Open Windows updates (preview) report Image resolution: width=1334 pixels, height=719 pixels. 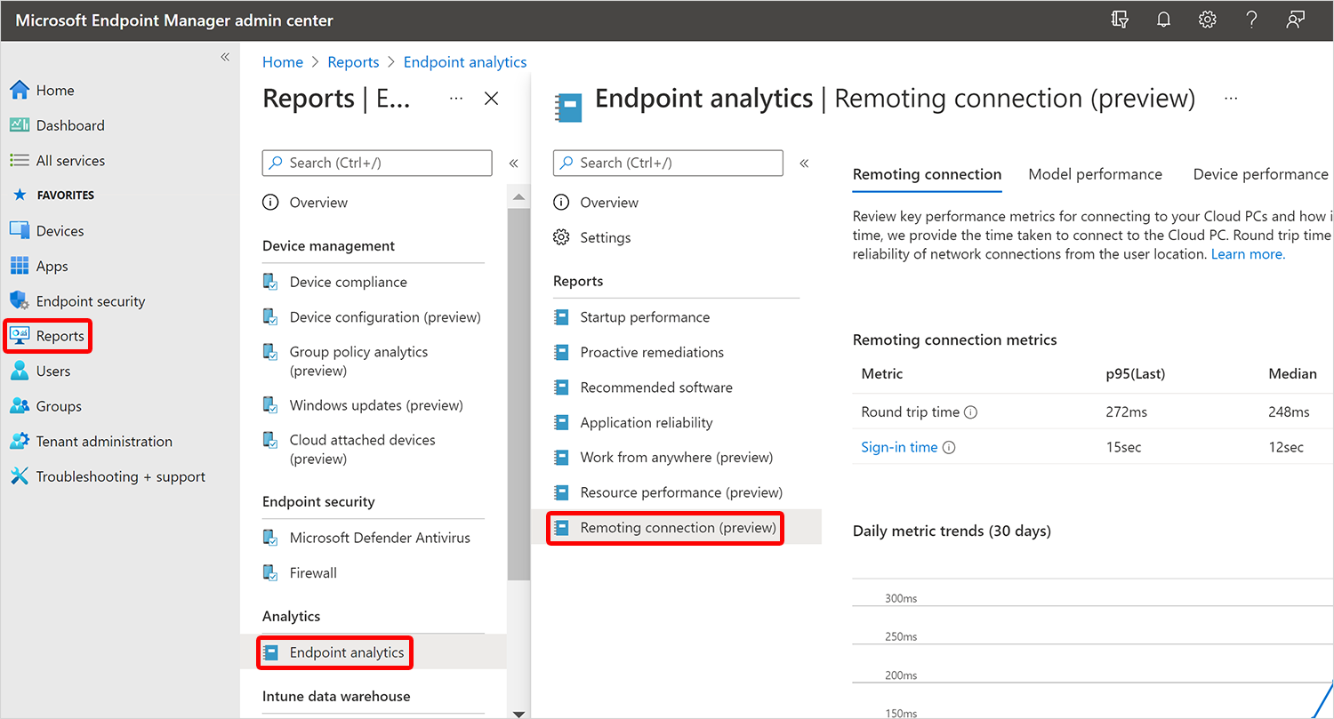(x=376, y=405)
